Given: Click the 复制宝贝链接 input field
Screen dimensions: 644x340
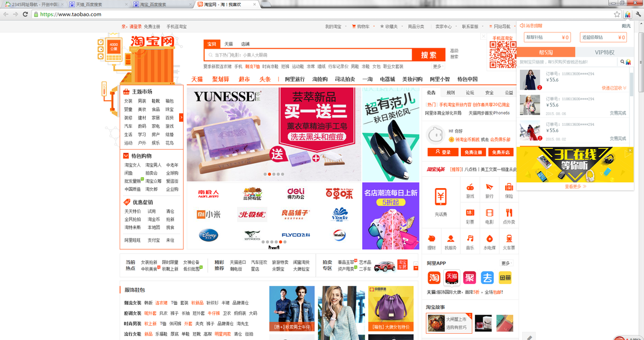Looking at the screenshot, I should coord(567,62).
